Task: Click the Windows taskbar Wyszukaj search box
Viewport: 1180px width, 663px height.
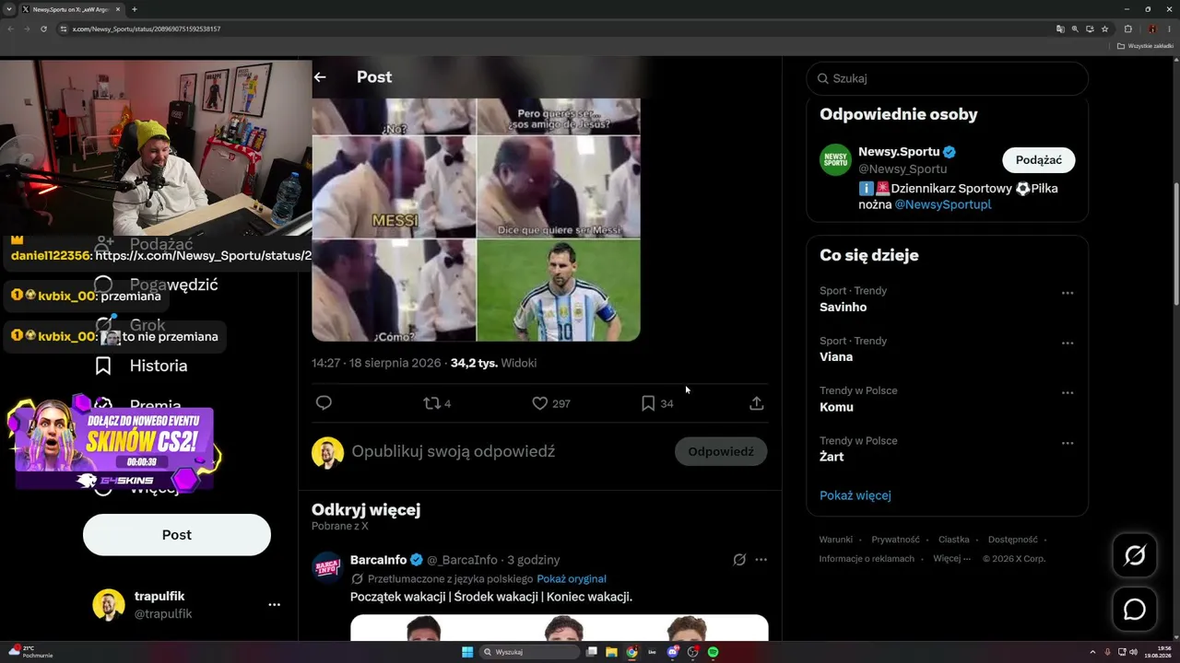Action: pos(530,652)
